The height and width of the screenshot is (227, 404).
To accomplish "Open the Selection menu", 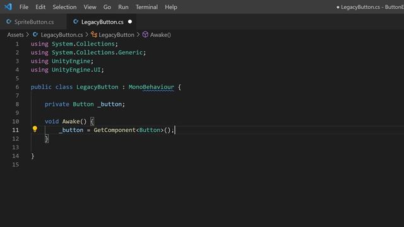I will 64,7.
